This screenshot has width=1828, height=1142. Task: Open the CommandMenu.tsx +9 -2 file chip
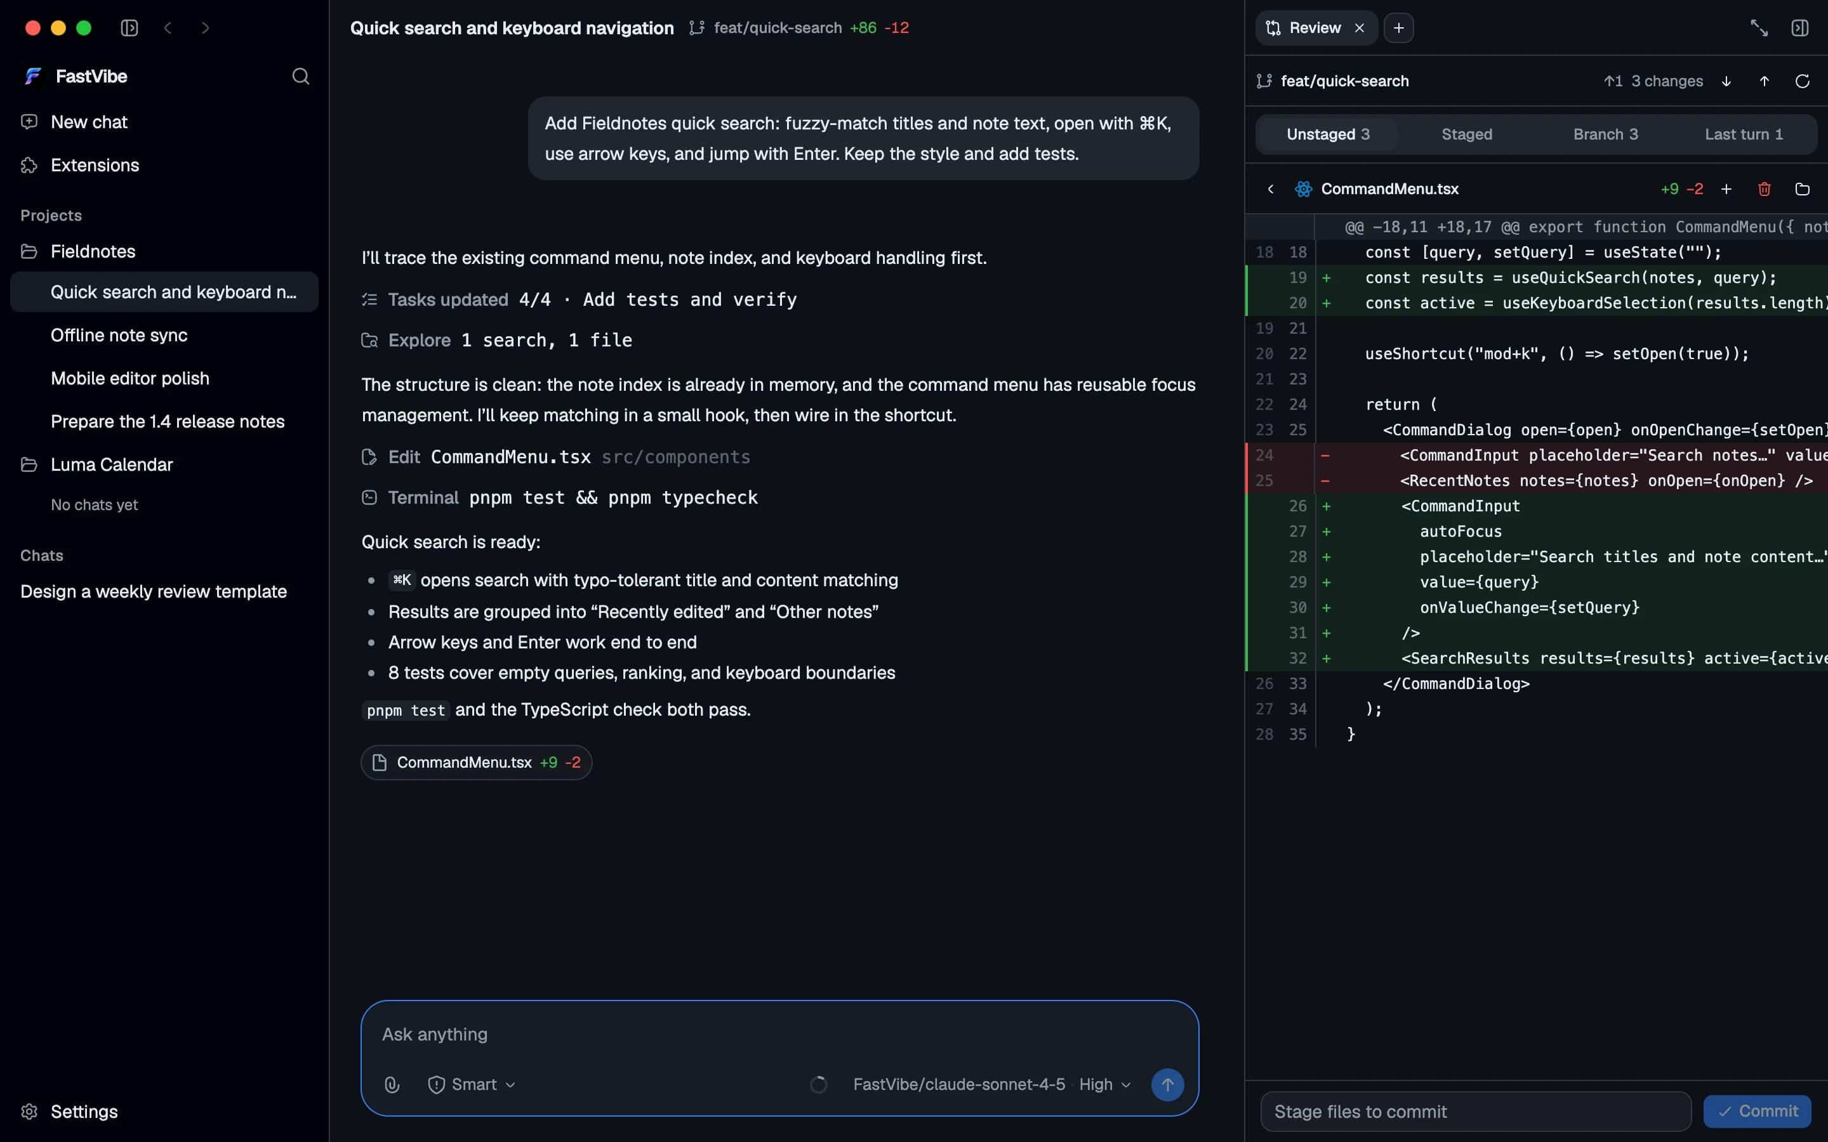[477, 762]
